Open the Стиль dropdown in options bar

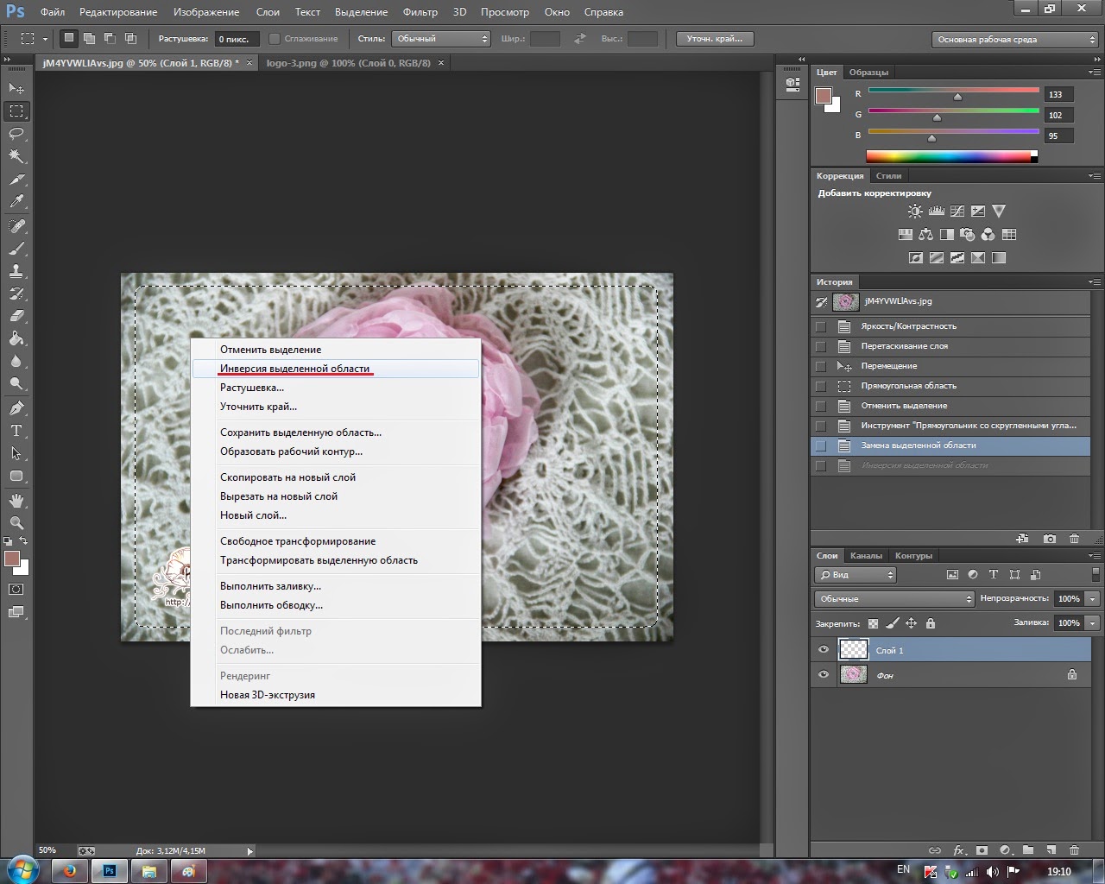click(x=441, y=39)
